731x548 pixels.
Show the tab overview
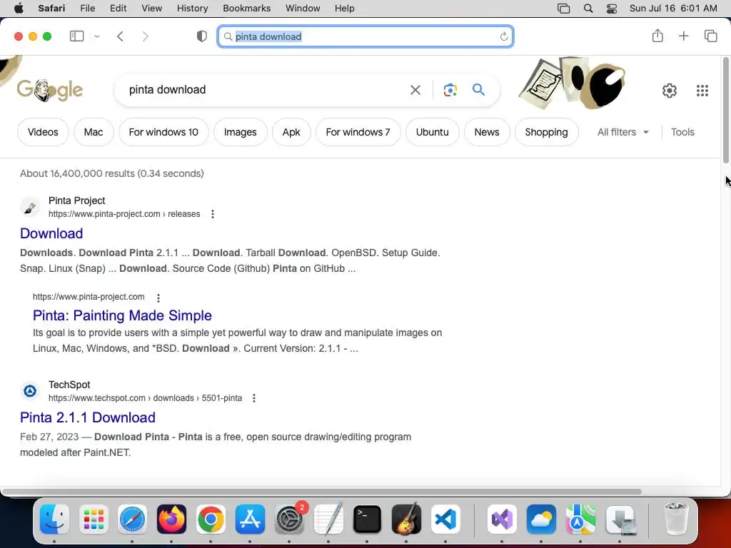click(710, 36)
